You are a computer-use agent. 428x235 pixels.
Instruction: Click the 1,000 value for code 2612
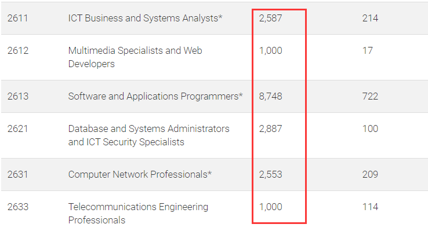tap(270, 51)
